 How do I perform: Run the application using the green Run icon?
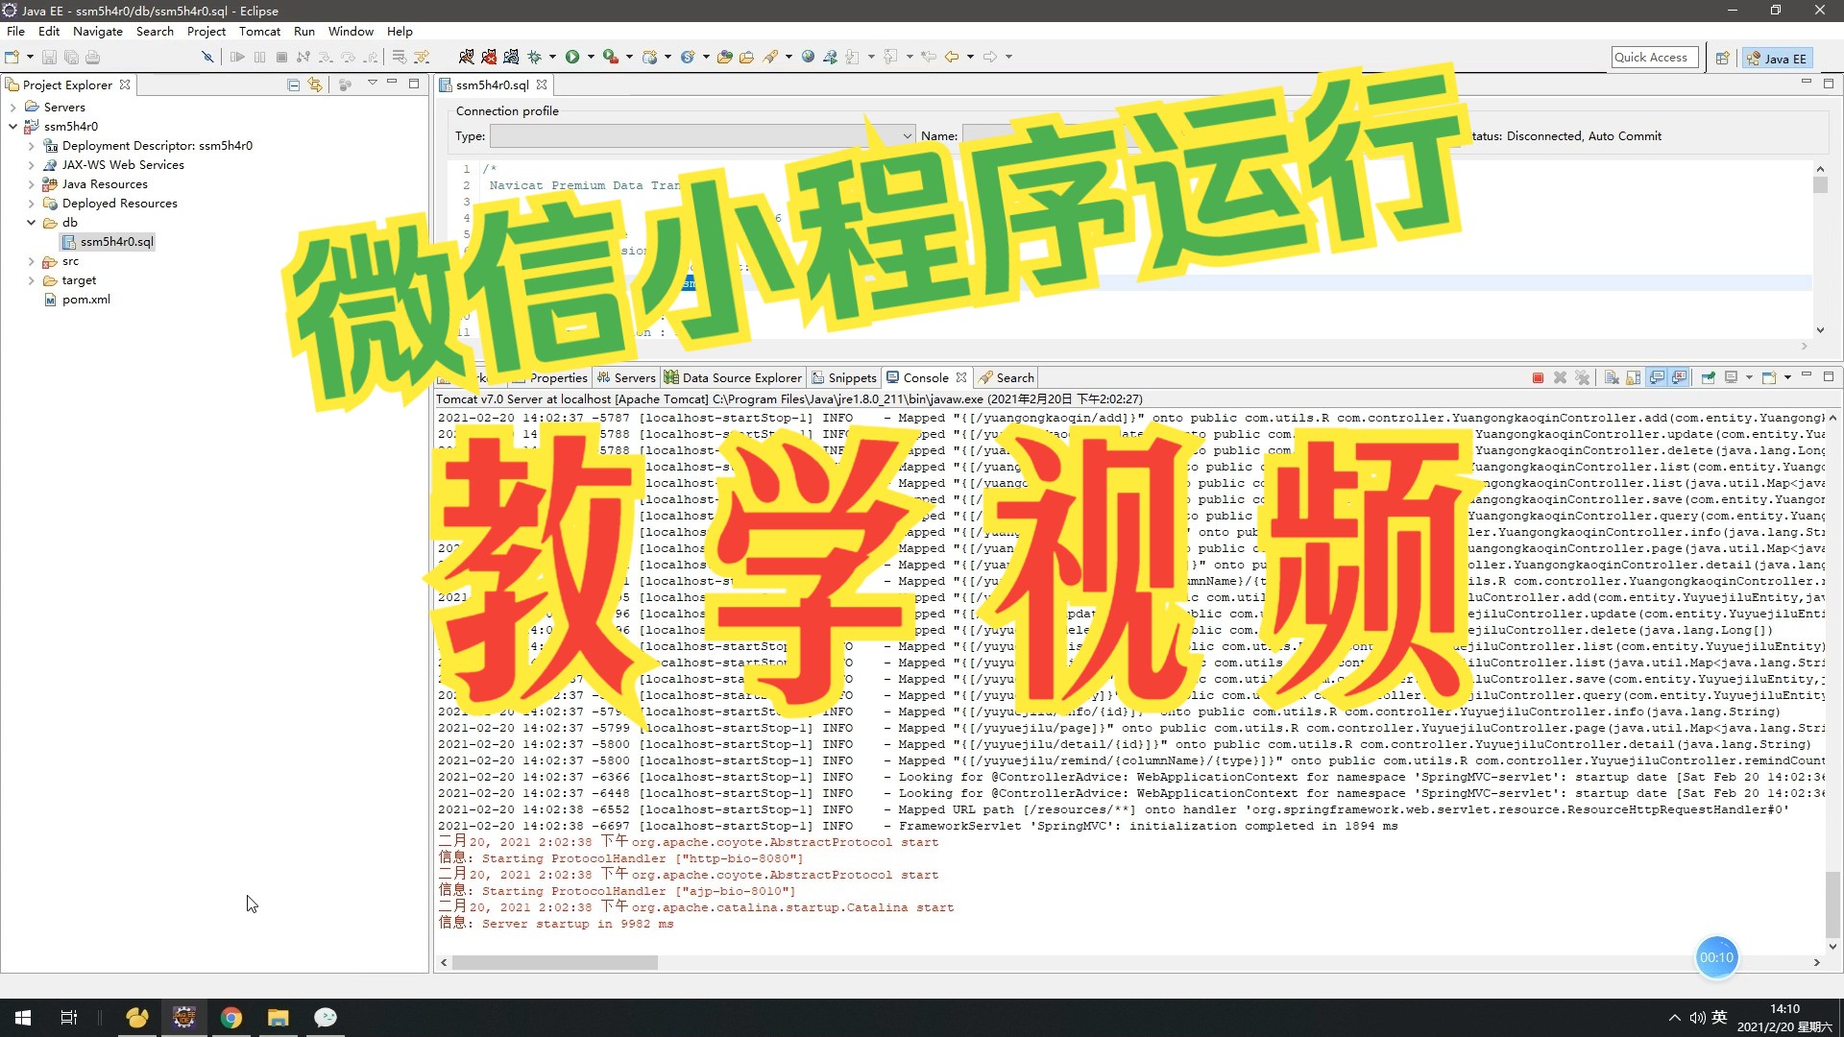point(573,57)
